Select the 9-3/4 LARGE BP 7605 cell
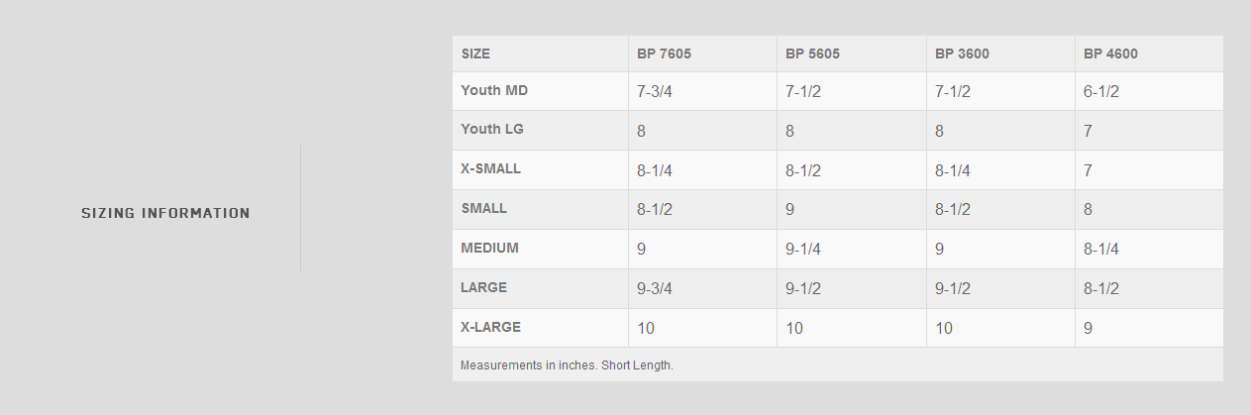Screen dimensions: 1251x415 656,289
